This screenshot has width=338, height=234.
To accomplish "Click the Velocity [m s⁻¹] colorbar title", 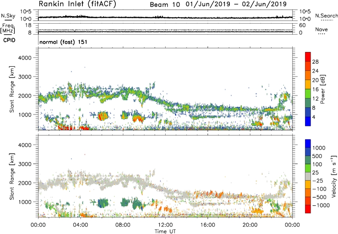I will (334, 176).
